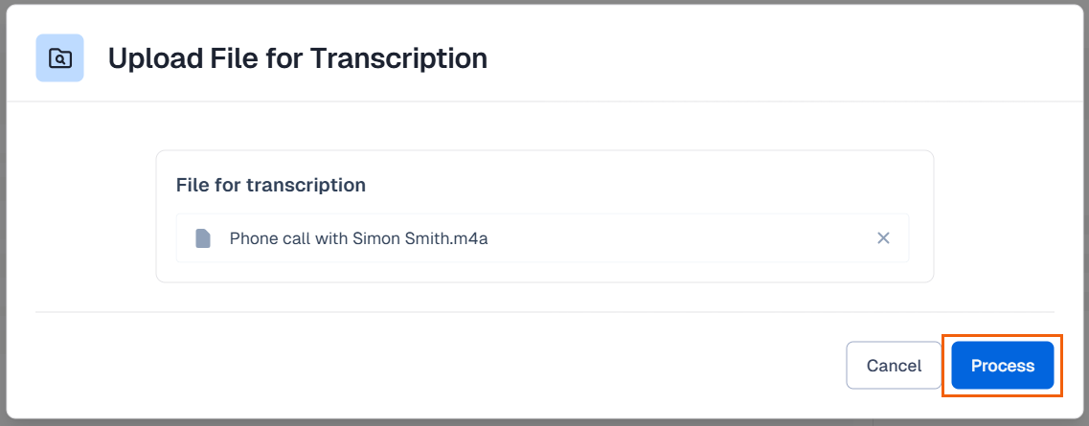This screenshot has width=1089, height=426.
Task: Delete the uploaded m4a file entry
Action: tap(883, 238)
